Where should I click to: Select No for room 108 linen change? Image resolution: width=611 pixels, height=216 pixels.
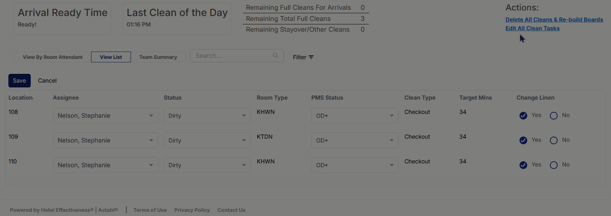pyautogui.click(x=553, y=116)
